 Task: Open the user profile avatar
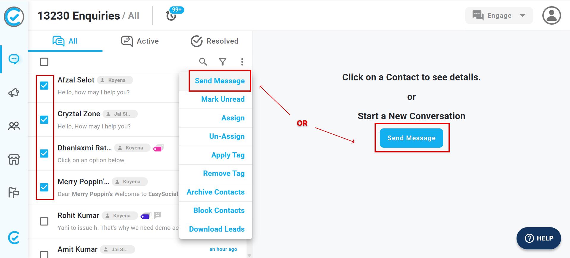point(552,15)
